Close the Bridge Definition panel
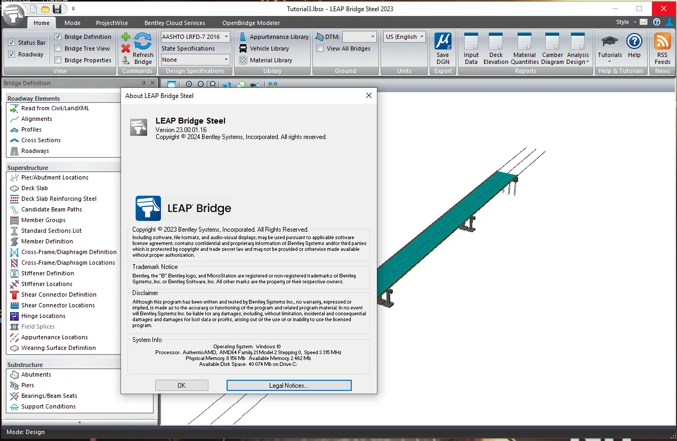677x441 pixels. tap(152, 83)
